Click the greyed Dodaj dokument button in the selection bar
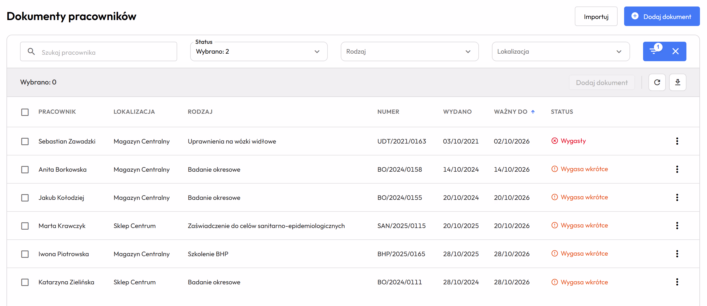The width and height of the screenshot is (707, 306). click(x=602, y=82)
